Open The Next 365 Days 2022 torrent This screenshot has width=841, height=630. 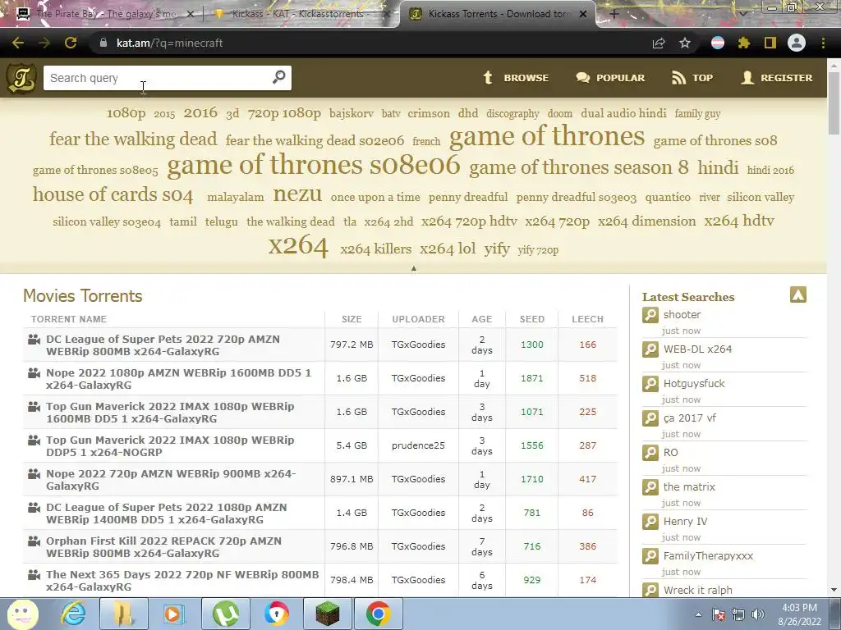tap(182, 581)
